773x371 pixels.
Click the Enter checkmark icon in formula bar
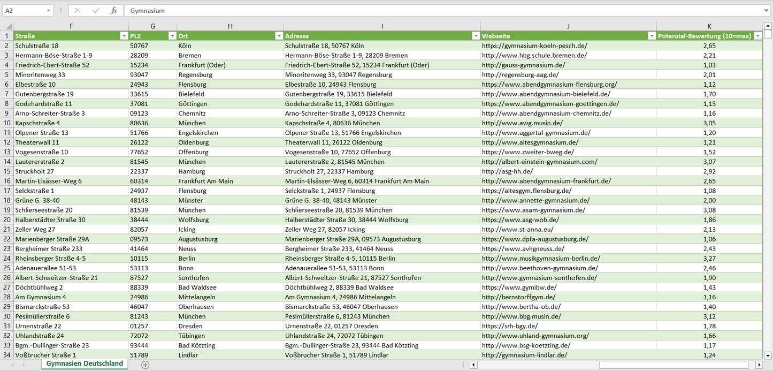coord(96,11)
